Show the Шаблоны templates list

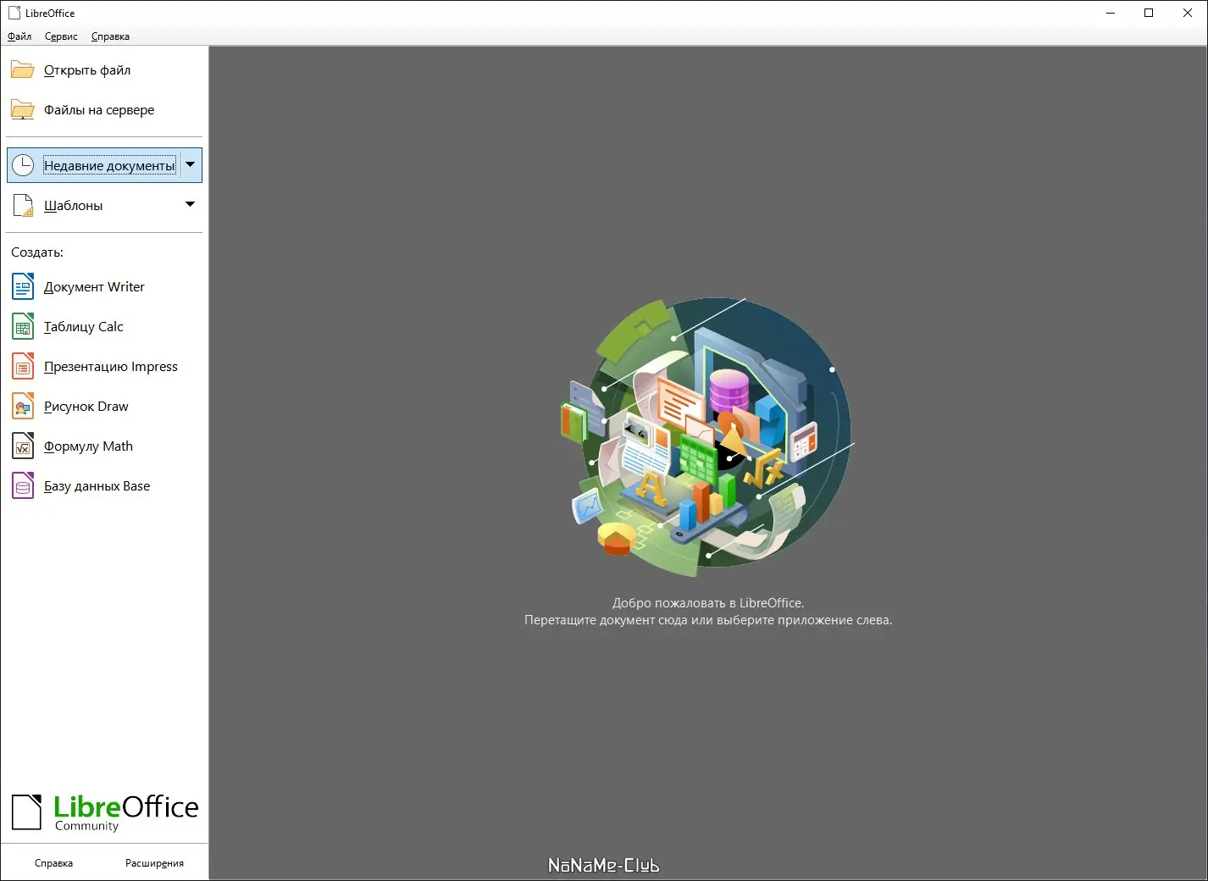[73, 206]
